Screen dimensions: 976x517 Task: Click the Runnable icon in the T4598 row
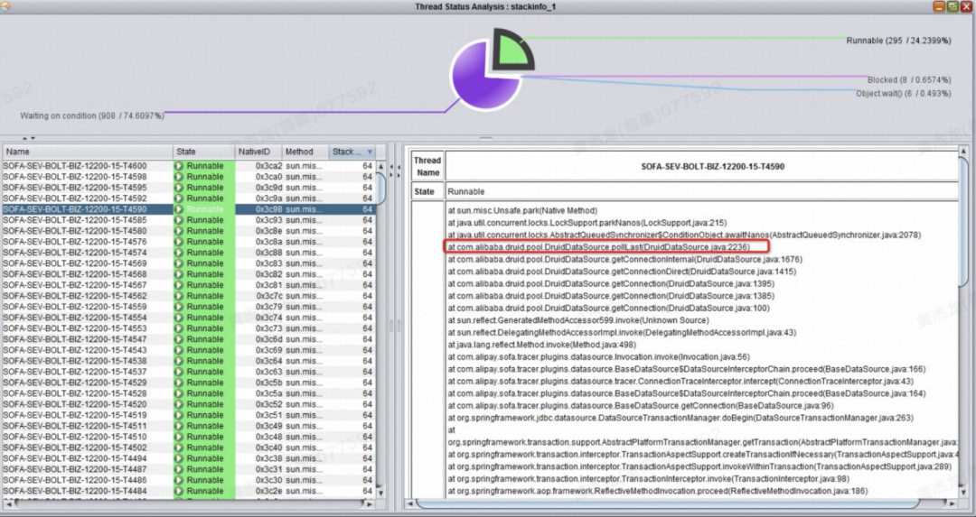click(179, 177)
